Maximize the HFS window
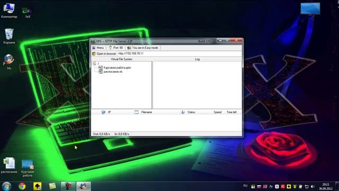The image size is (339, 191). pos(227,40)
